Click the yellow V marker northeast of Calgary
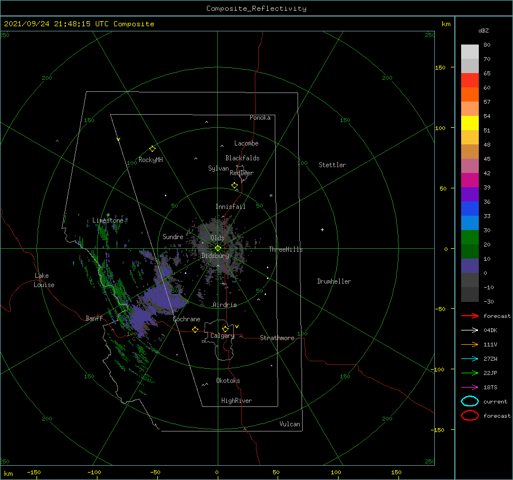The width and height of the screenshot is (513, 480). tap(237, 326)
